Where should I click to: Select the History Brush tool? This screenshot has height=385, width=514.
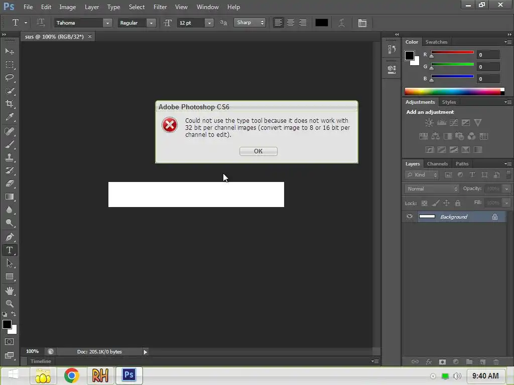10,170
